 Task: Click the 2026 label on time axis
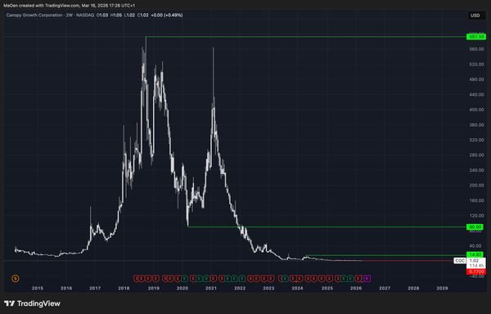tap(356, 288)
